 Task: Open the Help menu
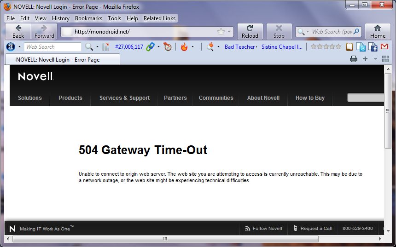(132, 18)
